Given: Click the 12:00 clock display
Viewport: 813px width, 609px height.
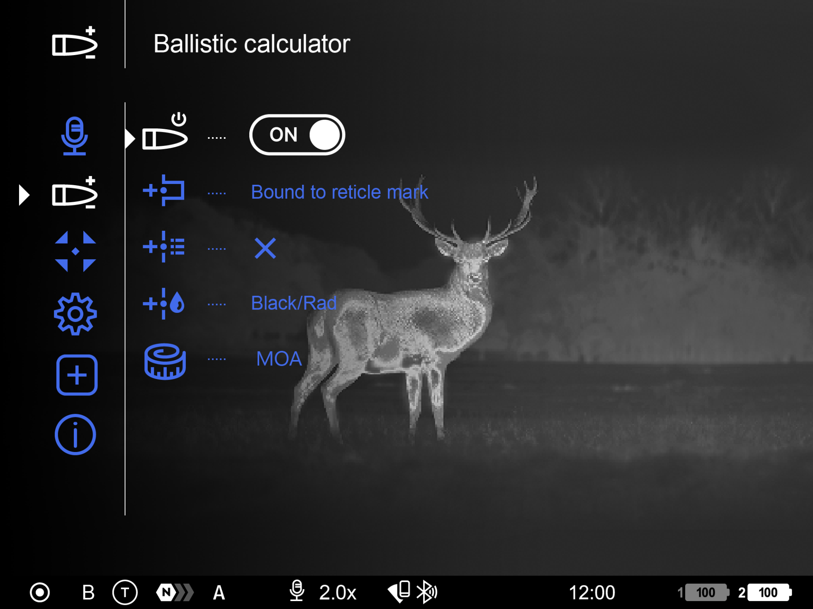Looking at the screenshot, I should [591, 593].
